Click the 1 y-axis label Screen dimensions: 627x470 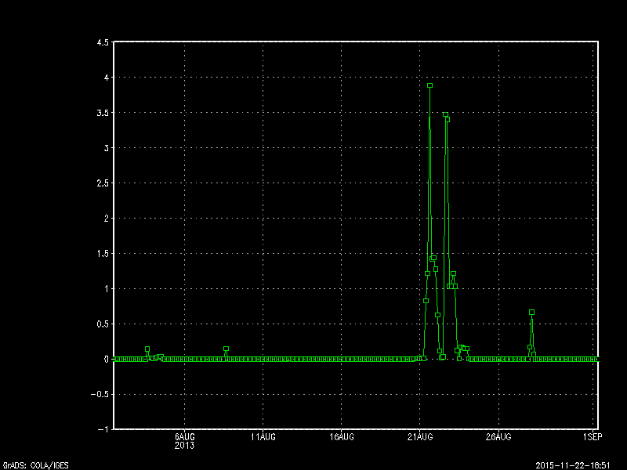coord(107,288)
